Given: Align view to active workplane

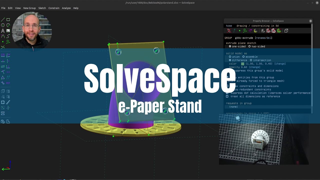Looking at the screenshot, I should 8,121.
